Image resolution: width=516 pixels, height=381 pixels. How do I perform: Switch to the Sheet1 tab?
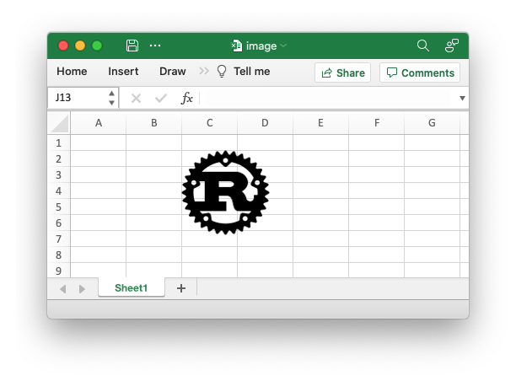(x=132, y=288)
